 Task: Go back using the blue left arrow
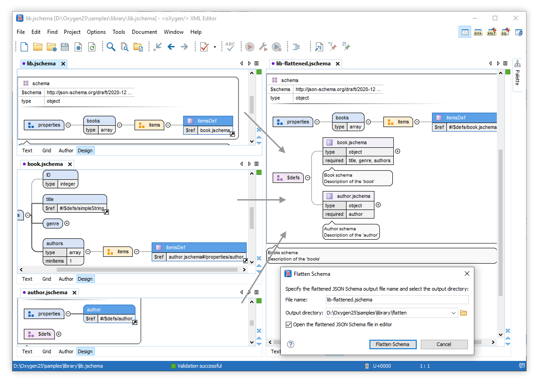pyautogui.click(x=171, y=47)
